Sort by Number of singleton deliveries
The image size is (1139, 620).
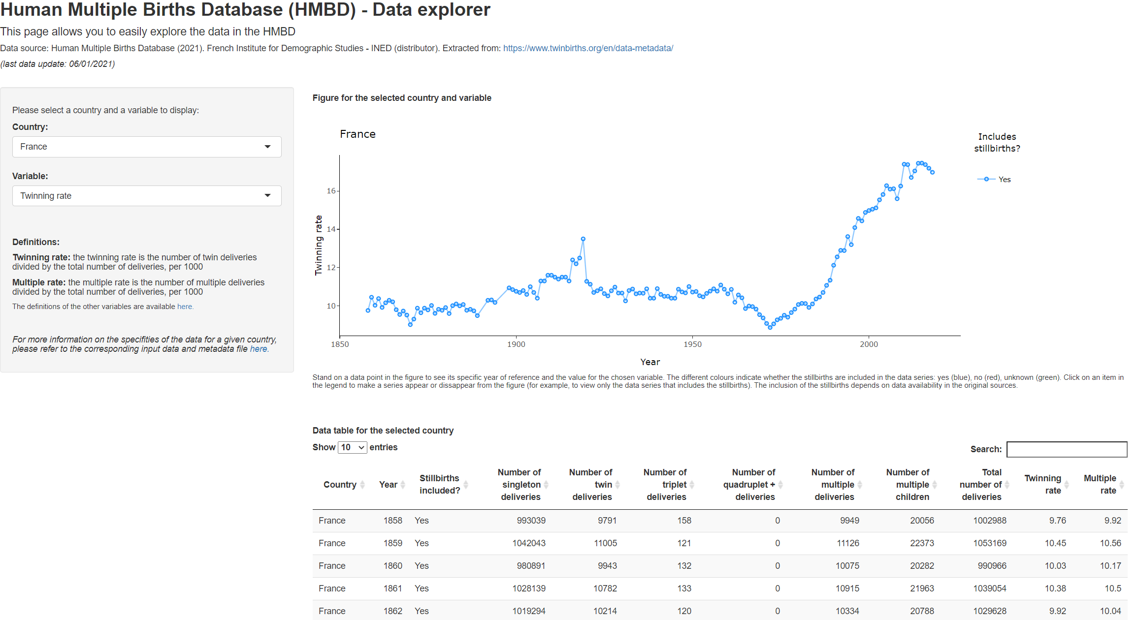pos(546,485)
